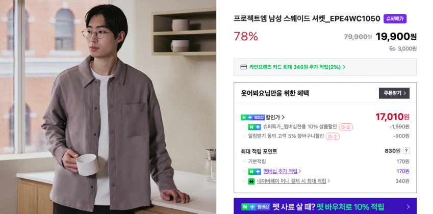Image resolution: width=433 pixels, height=214 pixels.
Task: Click the N+ 멤버십 badge beside 할인가
Action: pyautogui.click(x=252, y=117)
